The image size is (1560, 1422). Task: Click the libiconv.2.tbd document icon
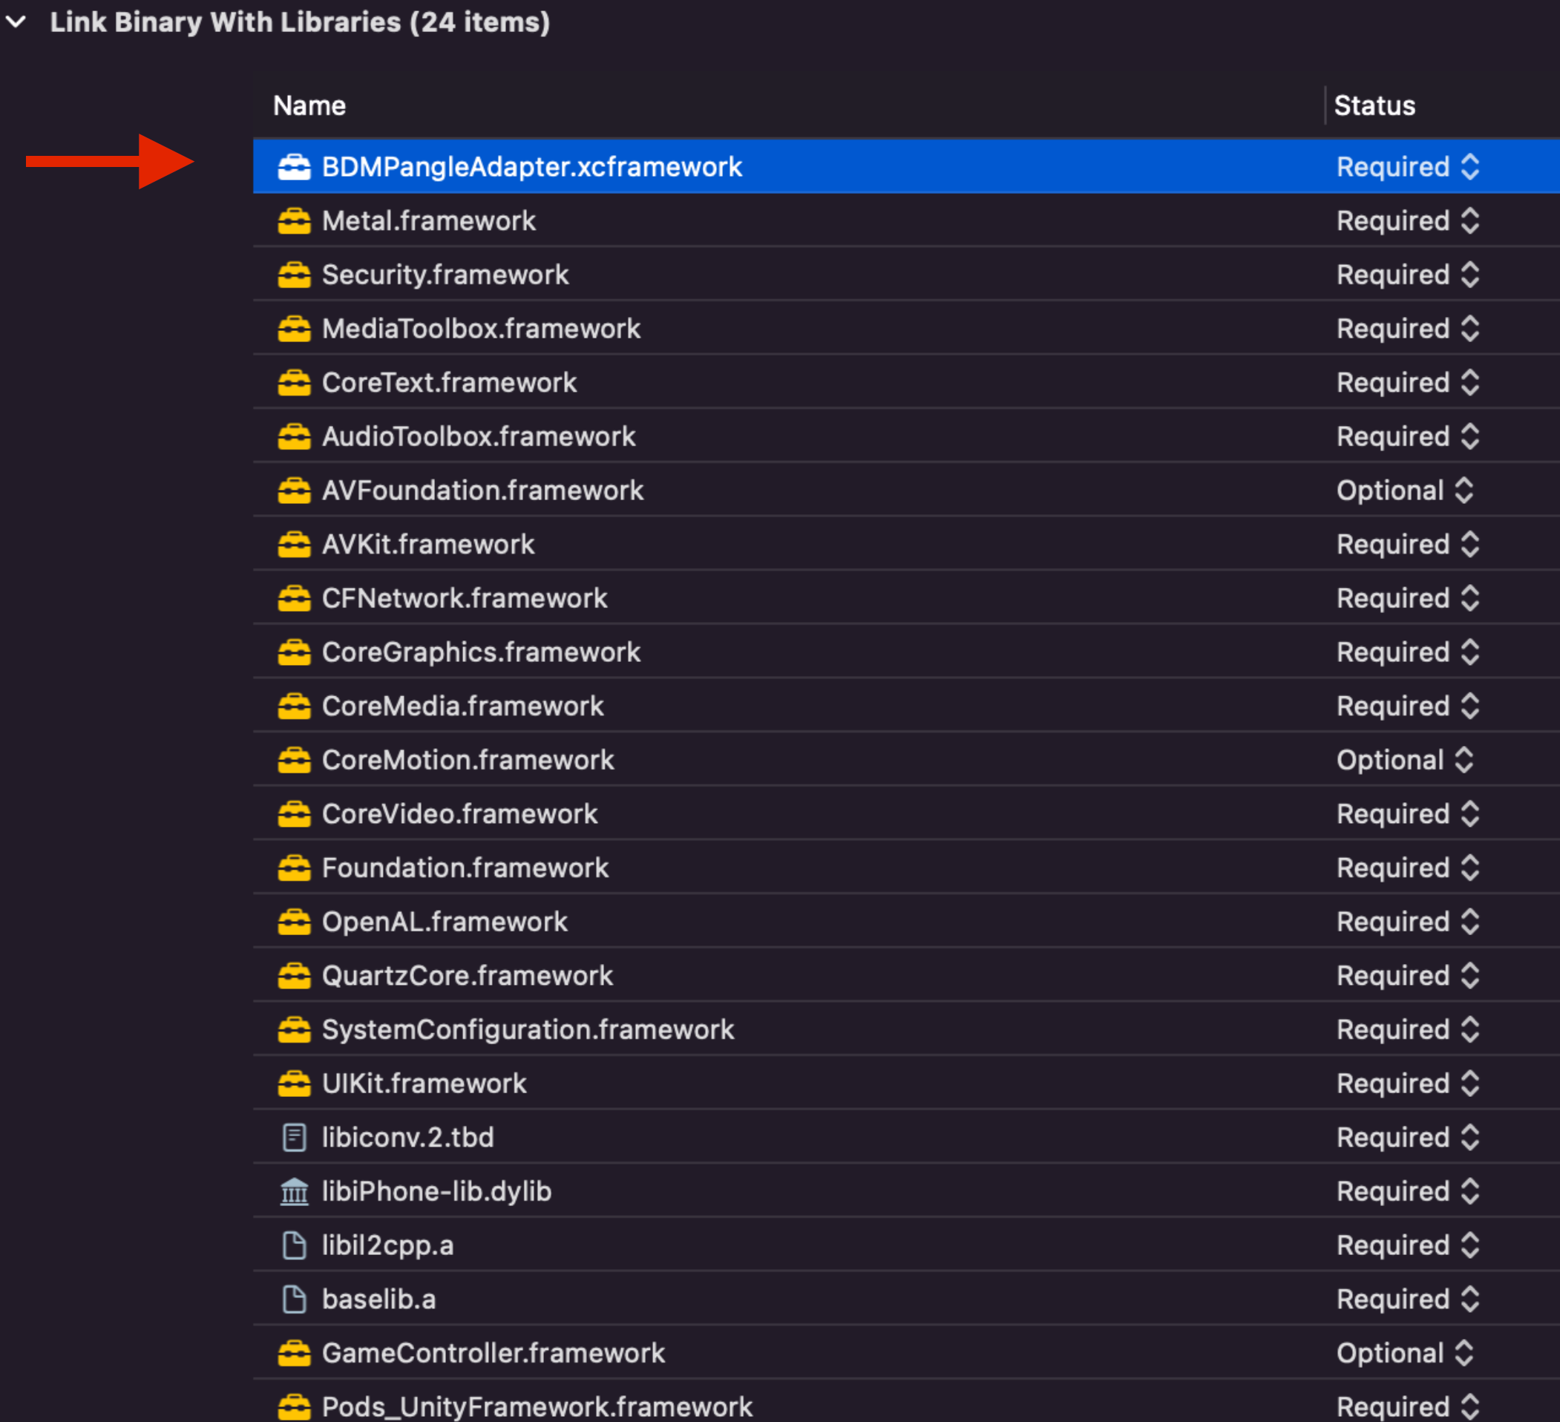click(294, 1137)
